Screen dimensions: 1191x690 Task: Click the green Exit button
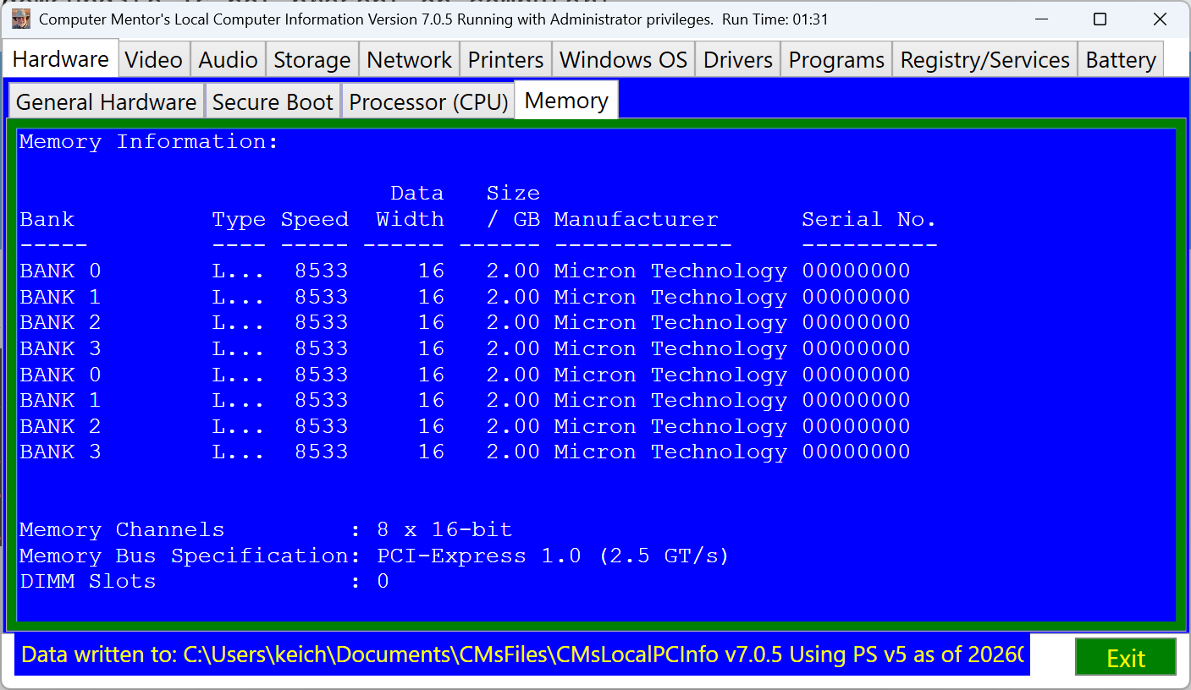pos(1125,657)
